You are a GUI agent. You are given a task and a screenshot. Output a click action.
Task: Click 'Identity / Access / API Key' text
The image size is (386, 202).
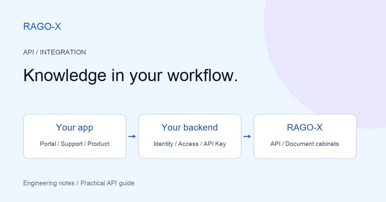[190, 144]
